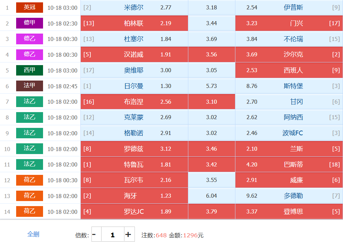Screen dimensions: 343x242
Task: Select home win 奥维耶 at odds 3.00
Action: pos(134,70)
